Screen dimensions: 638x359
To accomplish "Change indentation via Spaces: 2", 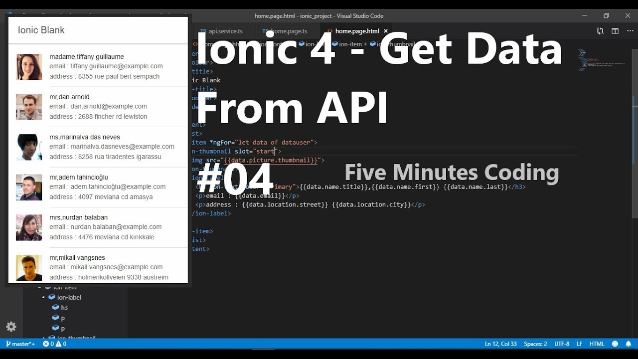I will (535, 344).
